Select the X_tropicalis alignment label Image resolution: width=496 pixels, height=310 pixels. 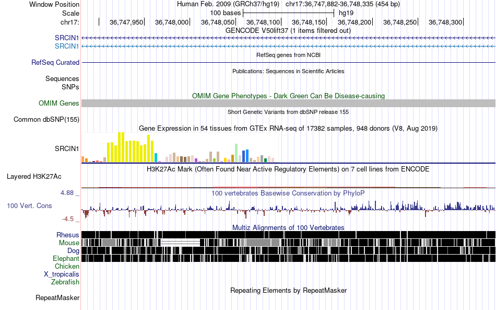pyautogui.click(x=62, y=274)
